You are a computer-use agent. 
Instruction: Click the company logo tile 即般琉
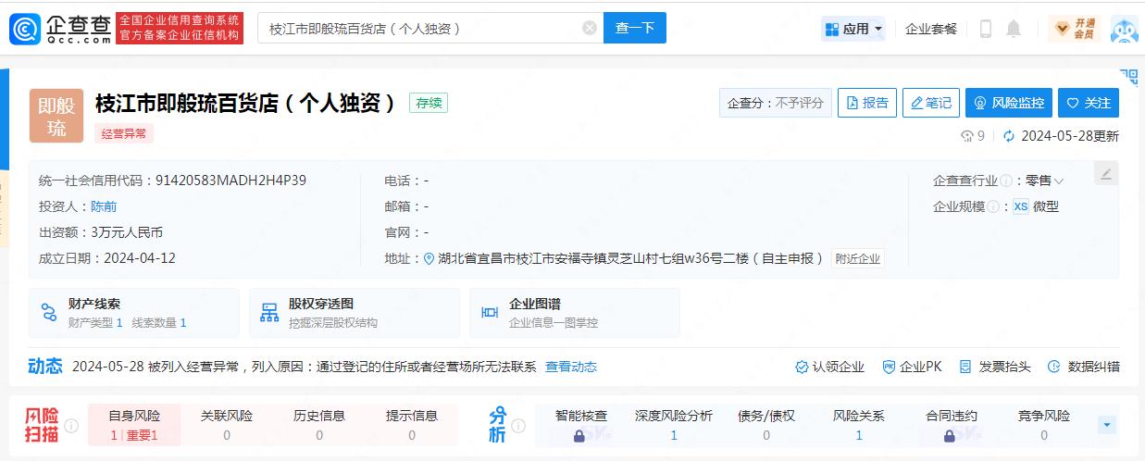pyautogui.click(x=56, y=116)
